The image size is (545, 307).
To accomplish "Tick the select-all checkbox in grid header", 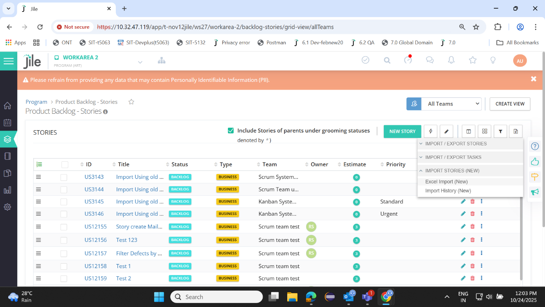I will pos(65,165).
